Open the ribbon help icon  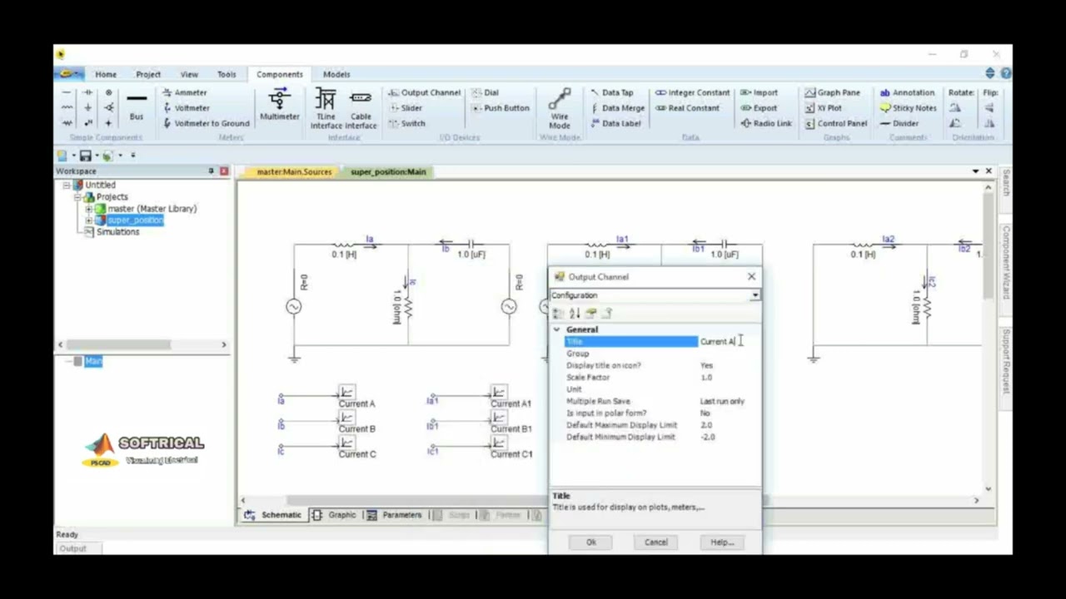click(x=1005, y=73)
